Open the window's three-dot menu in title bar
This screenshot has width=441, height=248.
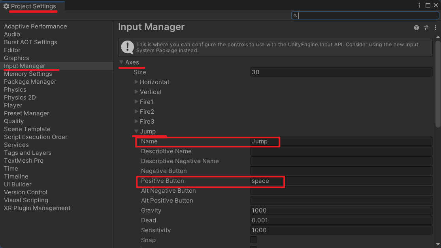point(419,5)
